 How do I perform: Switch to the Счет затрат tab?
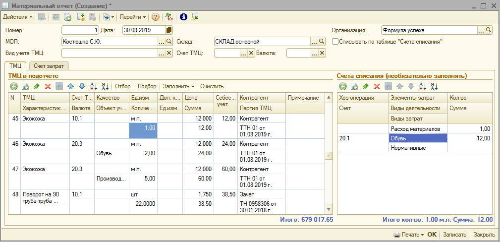tap(49, 65)
